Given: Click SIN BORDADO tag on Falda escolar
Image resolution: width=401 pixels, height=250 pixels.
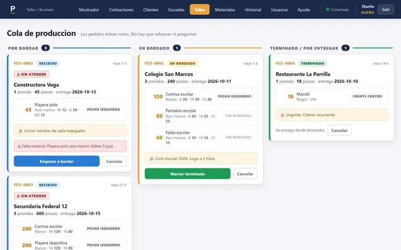Looking at the screenshot, I should click(238, 137).
